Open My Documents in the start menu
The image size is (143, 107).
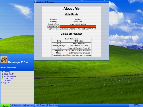coord(10,76)
